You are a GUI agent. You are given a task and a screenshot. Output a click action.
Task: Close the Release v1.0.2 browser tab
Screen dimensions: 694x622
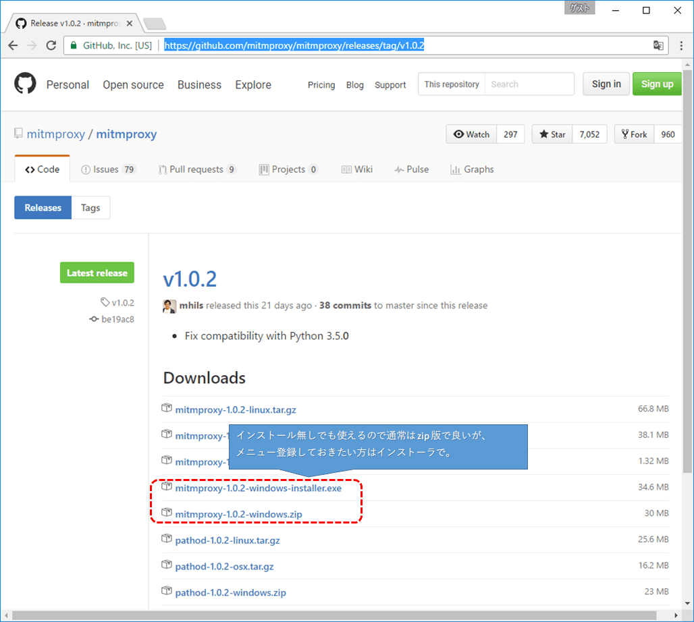pyautogui.click(x=129, y=24)
